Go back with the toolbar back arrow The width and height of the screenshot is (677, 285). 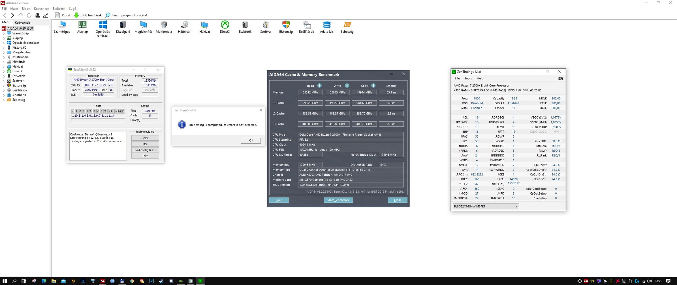pyautogui.click(x=5, y=15)
